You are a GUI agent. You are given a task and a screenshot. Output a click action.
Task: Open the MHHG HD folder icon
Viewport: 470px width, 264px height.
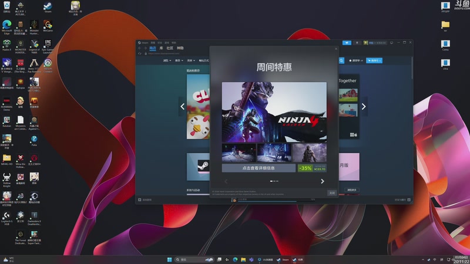click(x=6, y=160)
